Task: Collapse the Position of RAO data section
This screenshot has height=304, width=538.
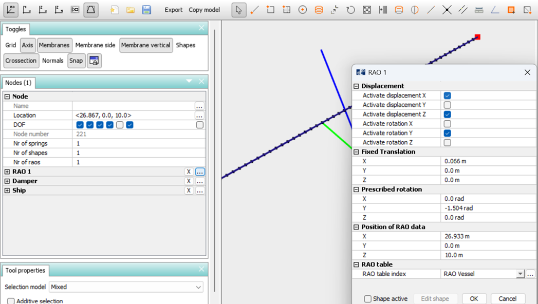Action: coord(356,227)
